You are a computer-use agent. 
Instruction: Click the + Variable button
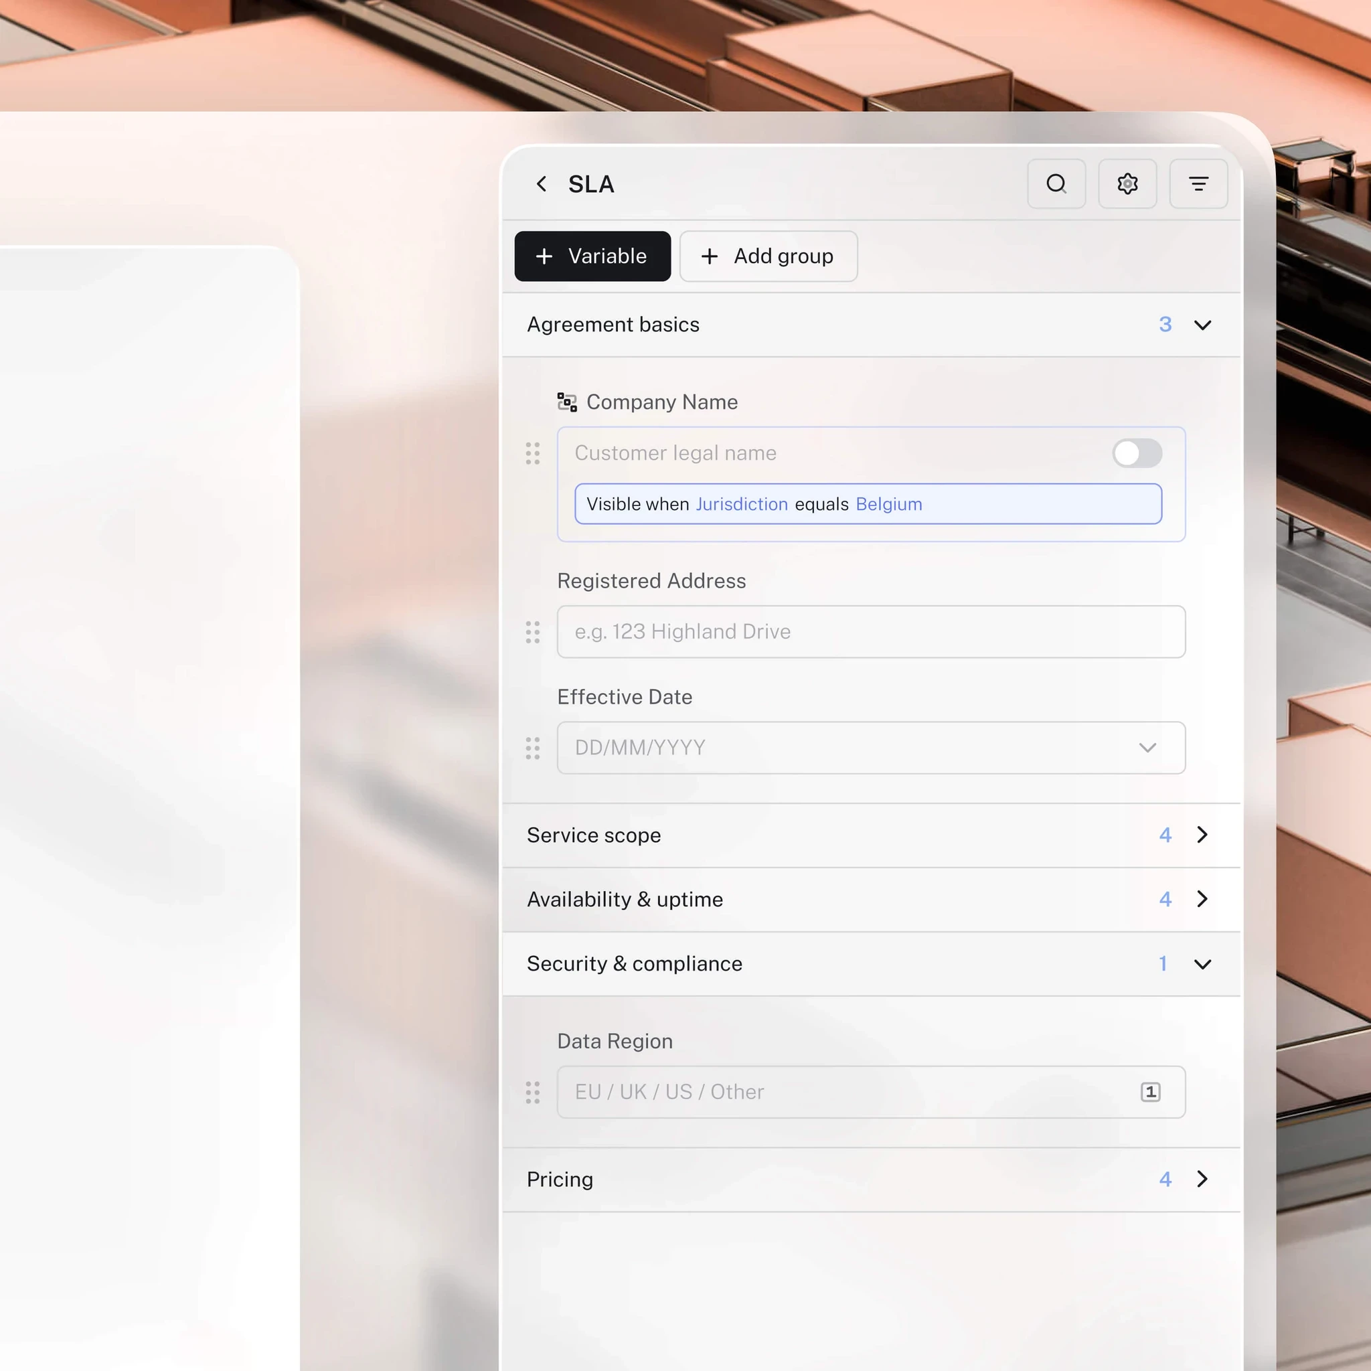pos(592,256)
